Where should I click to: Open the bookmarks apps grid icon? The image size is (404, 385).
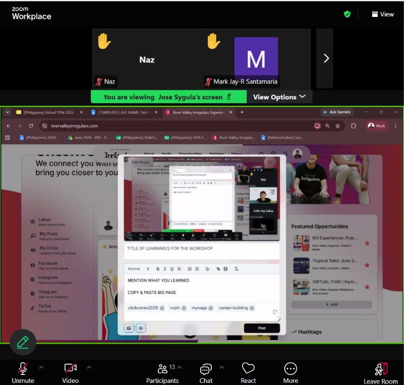(x=7, y=137)
